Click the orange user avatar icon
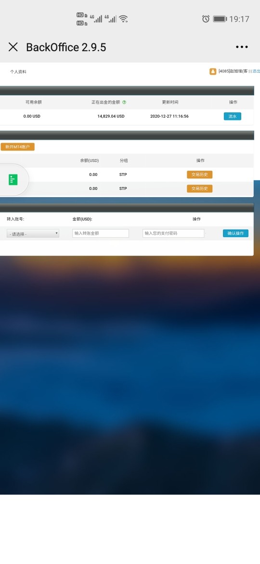The height and width of the screenshot is (564, 260). [x=213, y=71]
